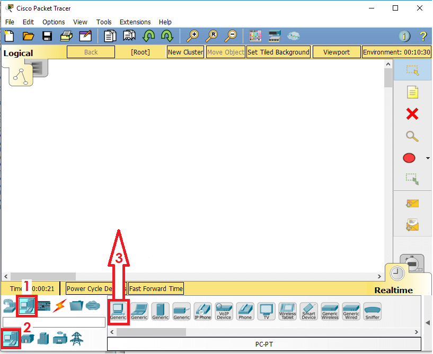Open the Options menu

point(54,22)
